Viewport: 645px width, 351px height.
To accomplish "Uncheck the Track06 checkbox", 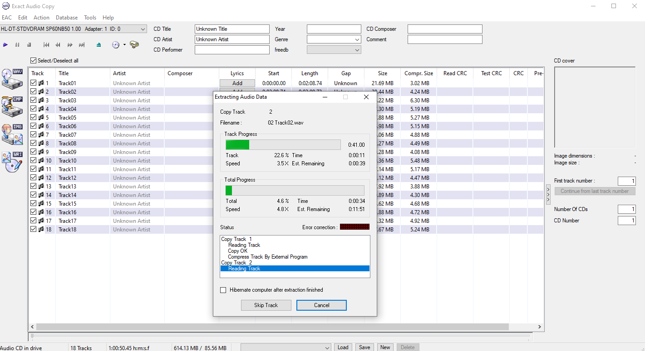I will point(33,126).
